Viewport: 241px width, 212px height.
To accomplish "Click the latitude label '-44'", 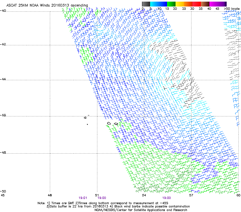I will [x=3, y=79].
